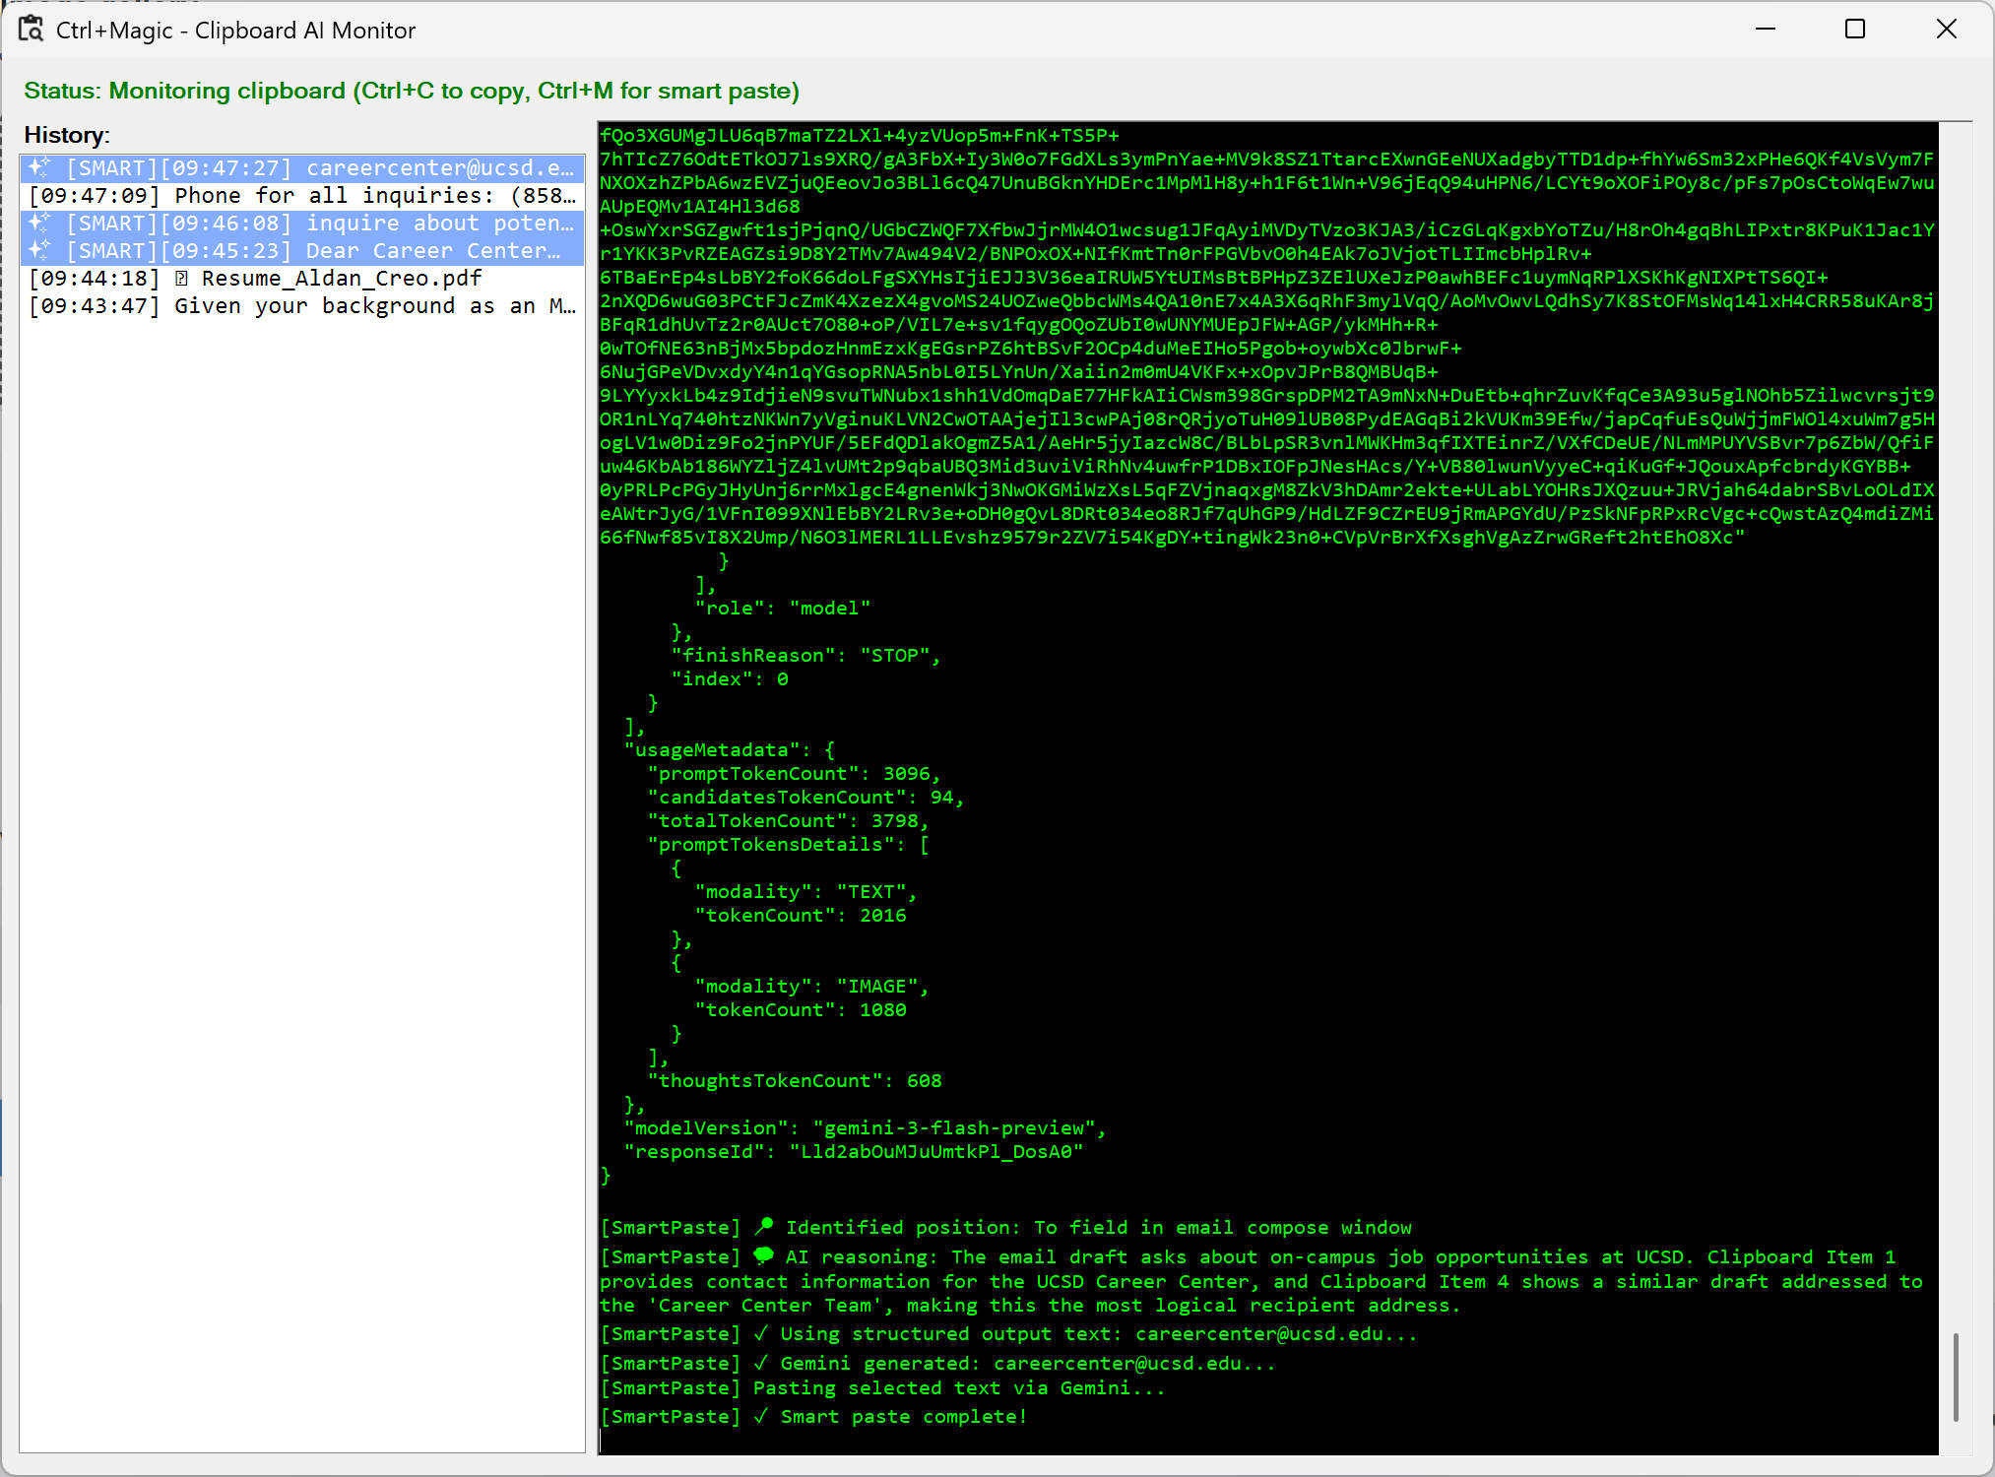Screen dimensions: 1995x1477
Task: Click sparkle icon on the 09:47:27 smart entry
Action: tap(40, 167)
